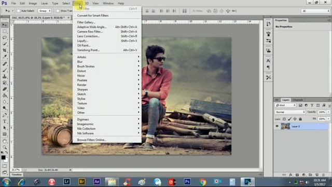Click the Opacity value field

322,112
